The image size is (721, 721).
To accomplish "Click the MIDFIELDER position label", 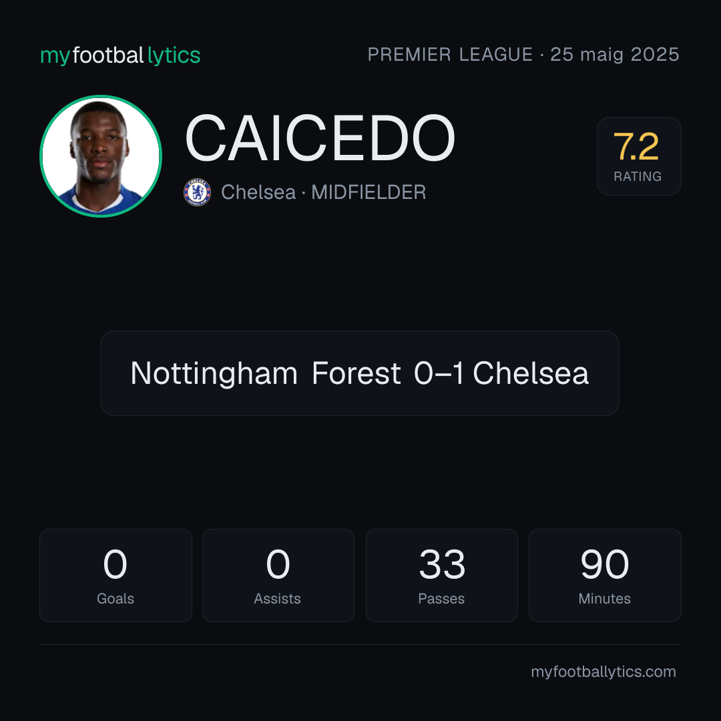I will 369,192.
